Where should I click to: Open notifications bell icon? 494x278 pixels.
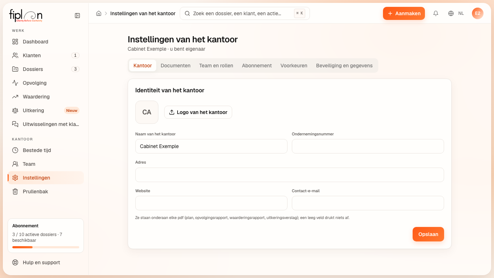[x=436, y=13]
